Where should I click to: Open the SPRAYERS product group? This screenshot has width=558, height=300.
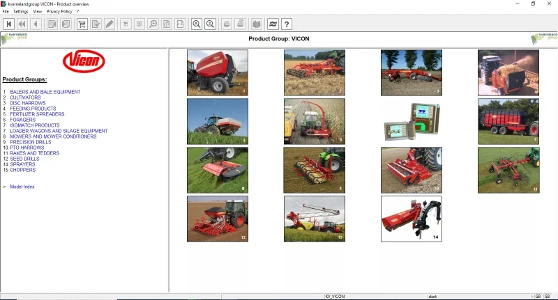tap(23, 164)
